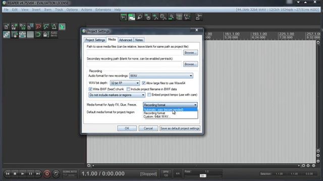This screenshot has height=181, width=323.
Task: Switch to the Notes tab
Action: 139,40
